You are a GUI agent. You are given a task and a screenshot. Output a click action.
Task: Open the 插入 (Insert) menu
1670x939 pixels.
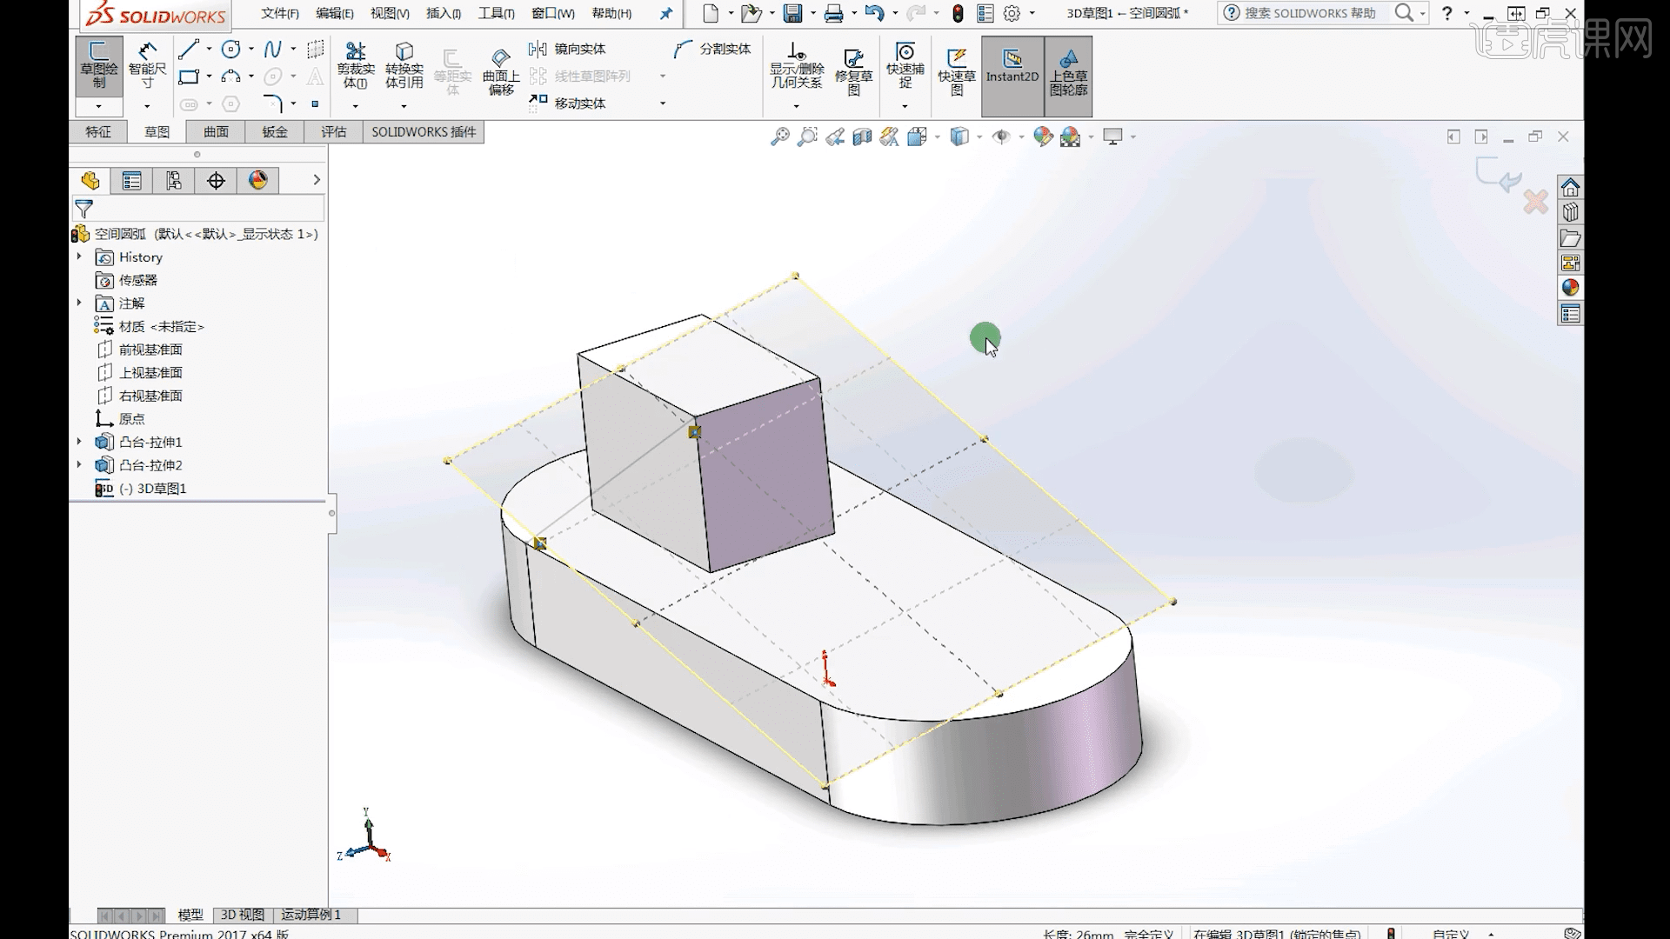(442, 13)
